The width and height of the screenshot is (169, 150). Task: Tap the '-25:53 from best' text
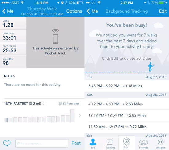[x=69, y=104]
